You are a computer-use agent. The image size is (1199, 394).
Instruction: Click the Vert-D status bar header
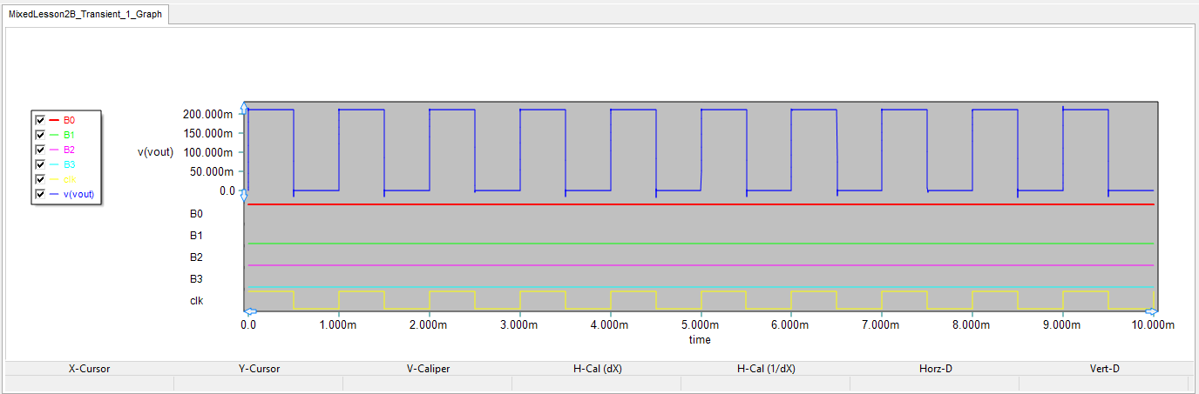pyautogui.click(x=1104, y=369)
